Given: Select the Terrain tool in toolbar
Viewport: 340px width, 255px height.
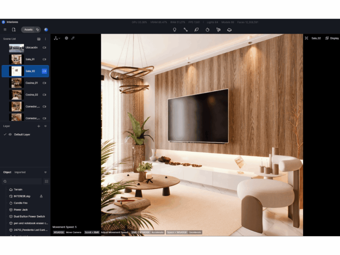Looking at the screenshot, I should pos(229,30).
